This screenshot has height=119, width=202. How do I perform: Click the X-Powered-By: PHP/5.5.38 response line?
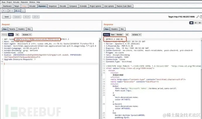[119, 46]
